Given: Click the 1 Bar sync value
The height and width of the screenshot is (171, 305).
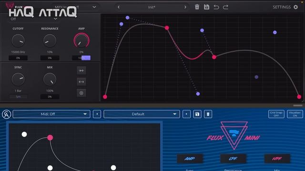Looking at the screenshot, I should pos(18,91).
